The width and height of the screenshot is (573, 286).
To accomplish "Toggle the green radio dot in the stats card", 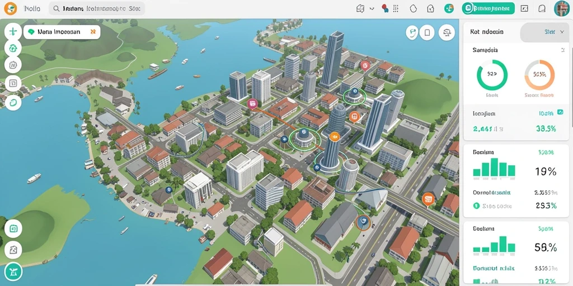I will click(x=476, y=206).
